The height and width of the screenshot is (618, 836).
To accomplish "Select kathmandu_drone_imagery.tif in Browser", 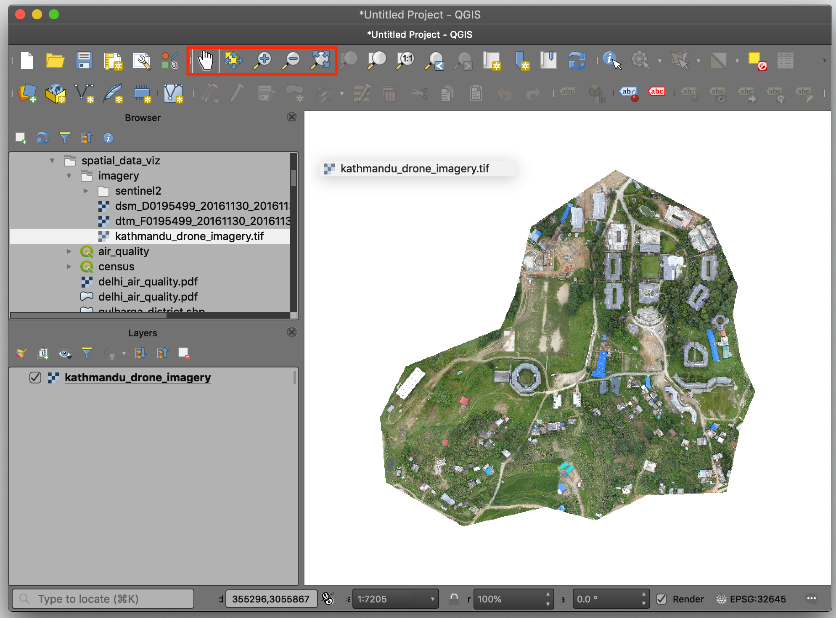I will pos(189,236).
